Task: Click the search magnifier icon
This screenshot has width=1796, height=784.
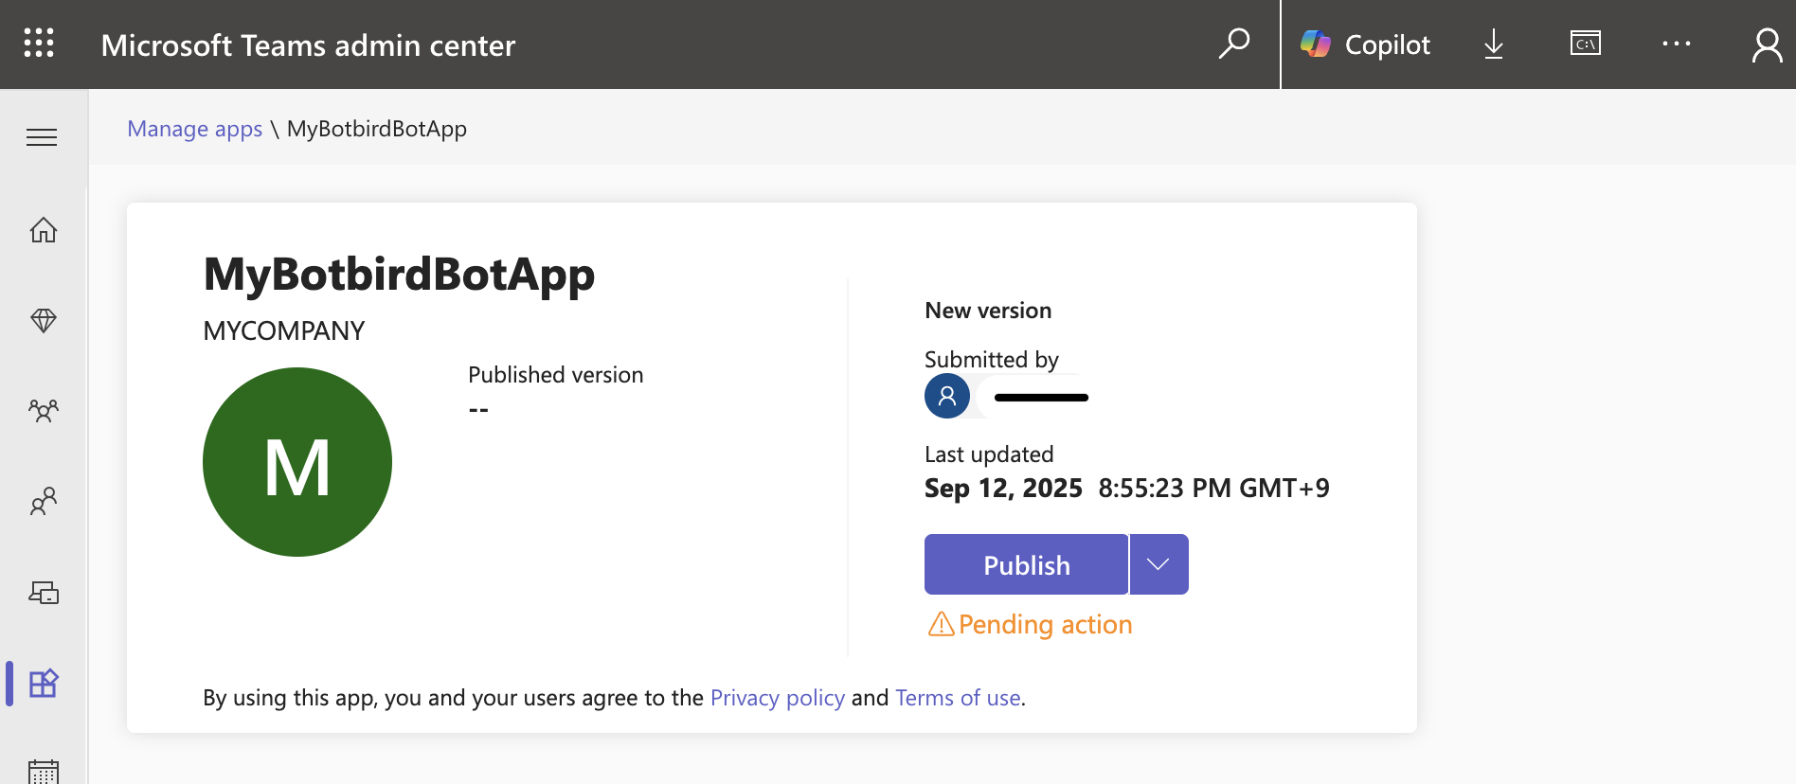Action: point(1233,44)
